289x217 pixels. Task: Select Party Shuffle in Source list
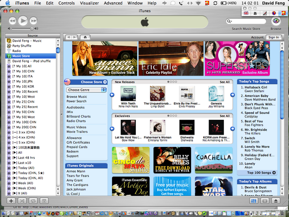point(31,46)
